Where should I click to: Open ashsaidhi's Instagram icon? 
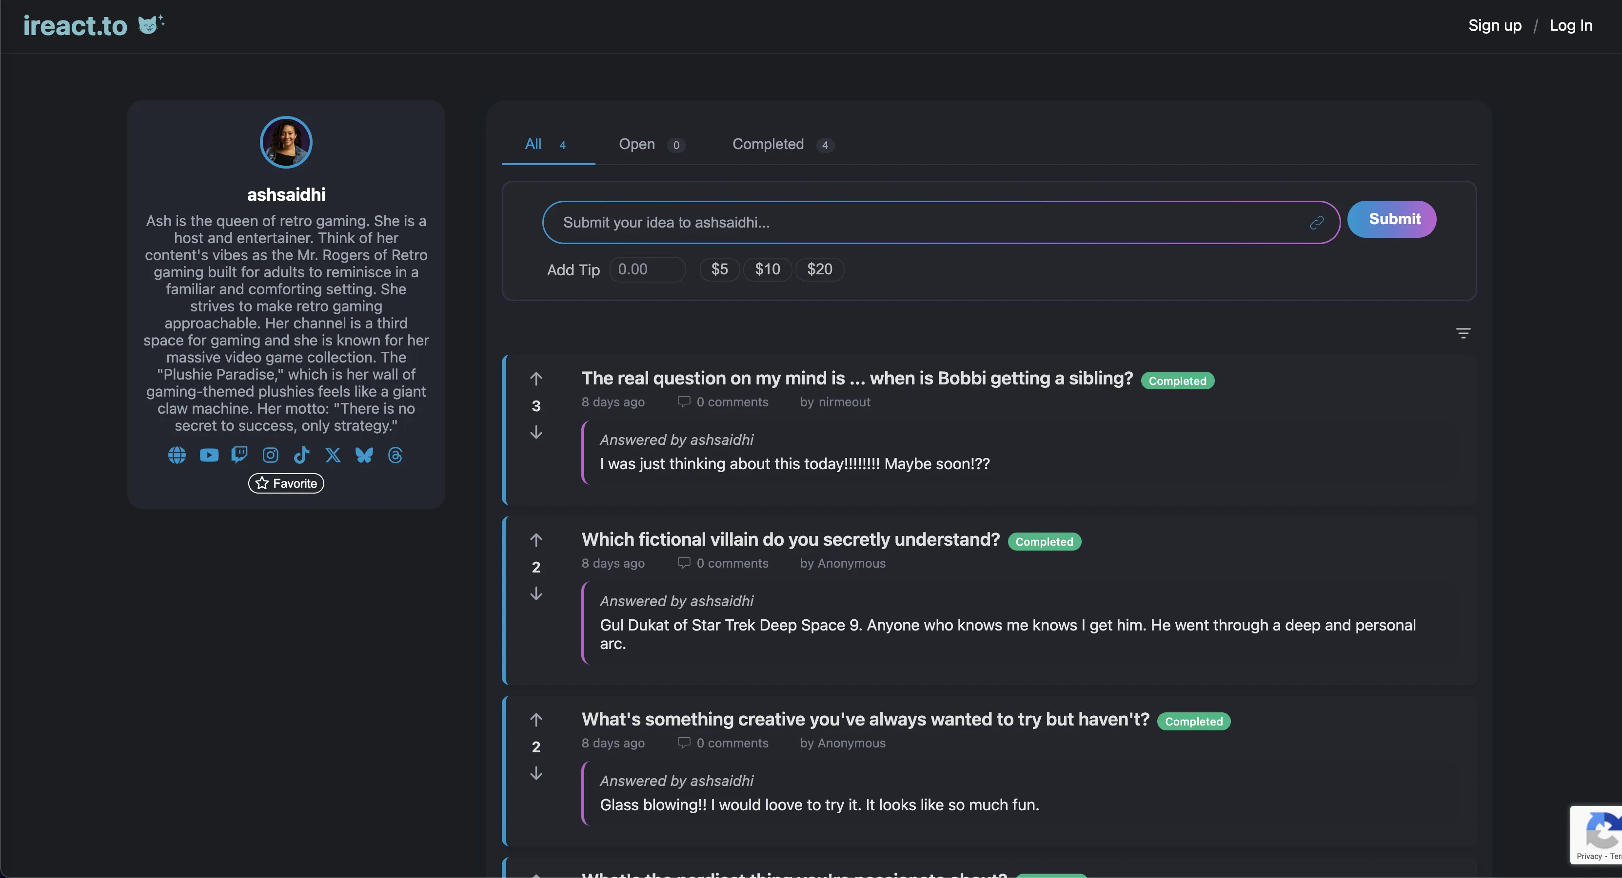click(270, 455)
